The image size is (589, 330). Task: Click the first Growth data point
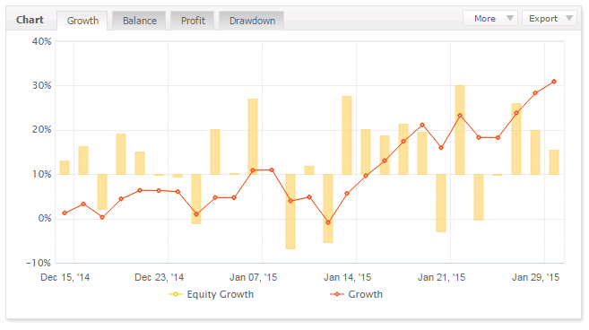65,213
